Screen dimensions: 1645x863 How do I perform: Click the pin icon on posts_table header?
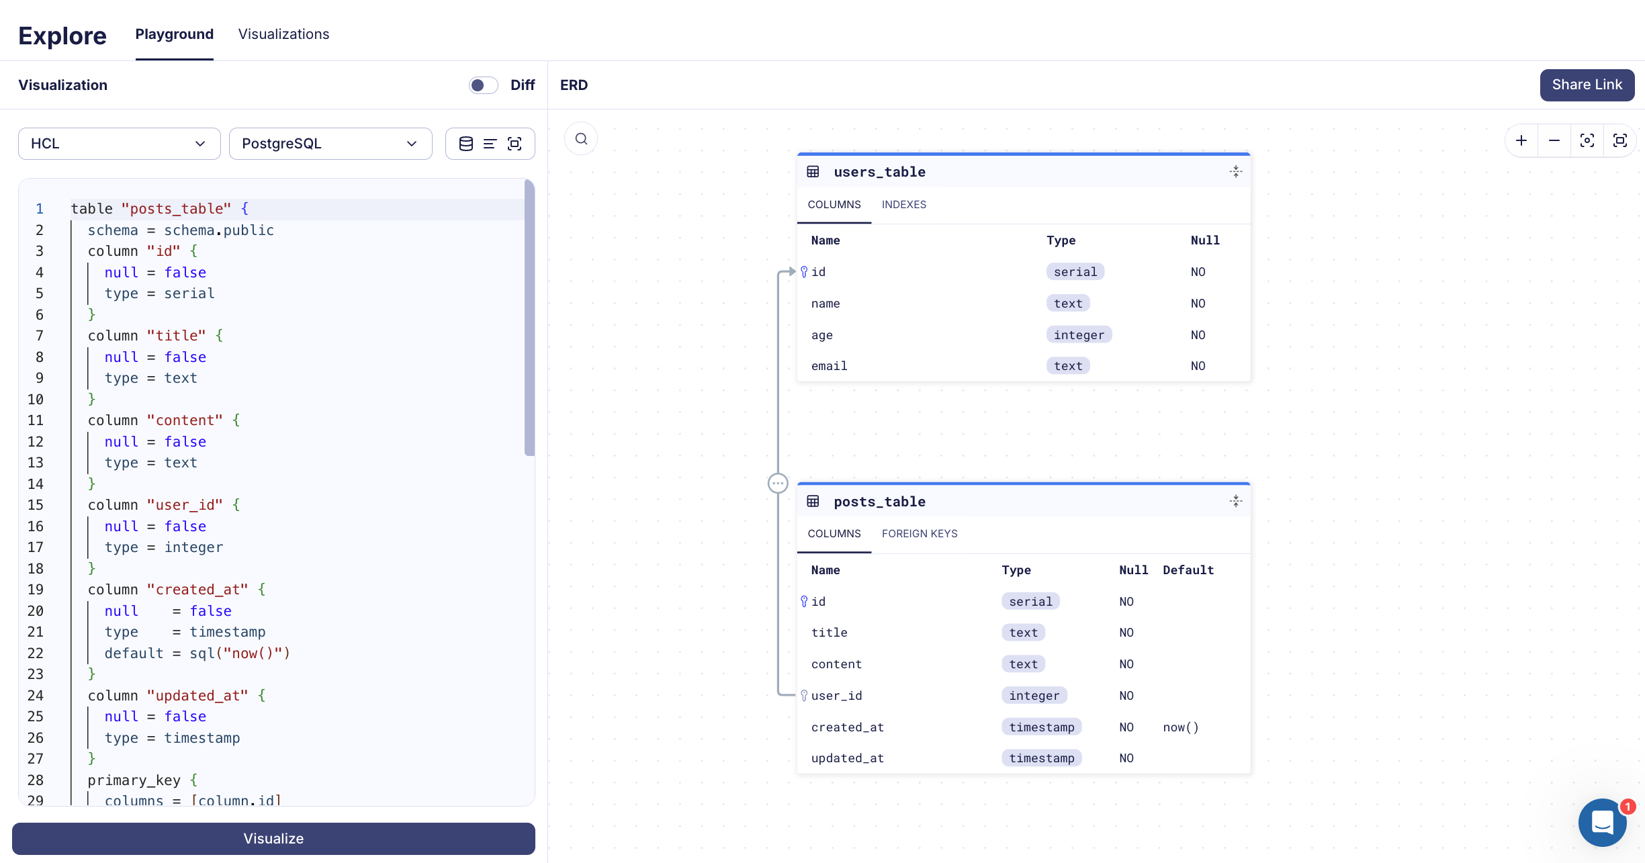click(x=1235, y=501)
